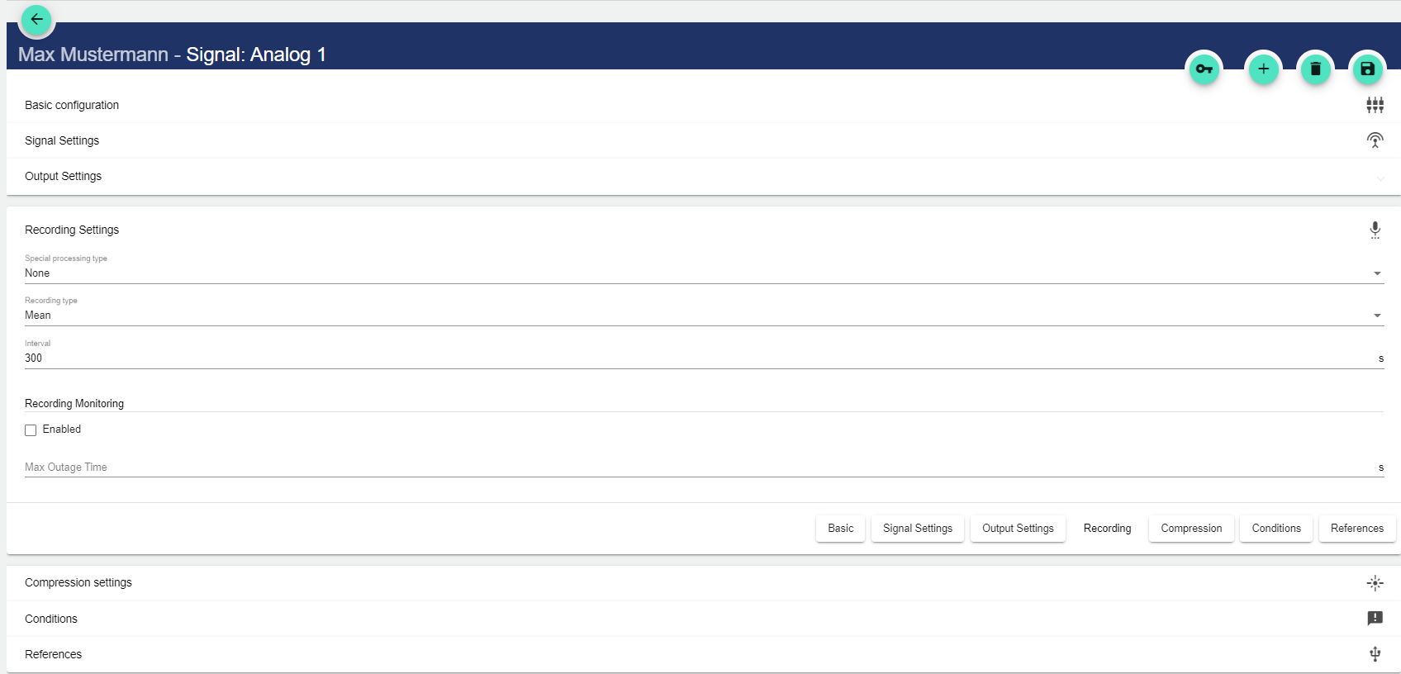This screenshot has width=1401, height=674.
Task: Click the Basic configuration sliders icon
Action: 1375,105
